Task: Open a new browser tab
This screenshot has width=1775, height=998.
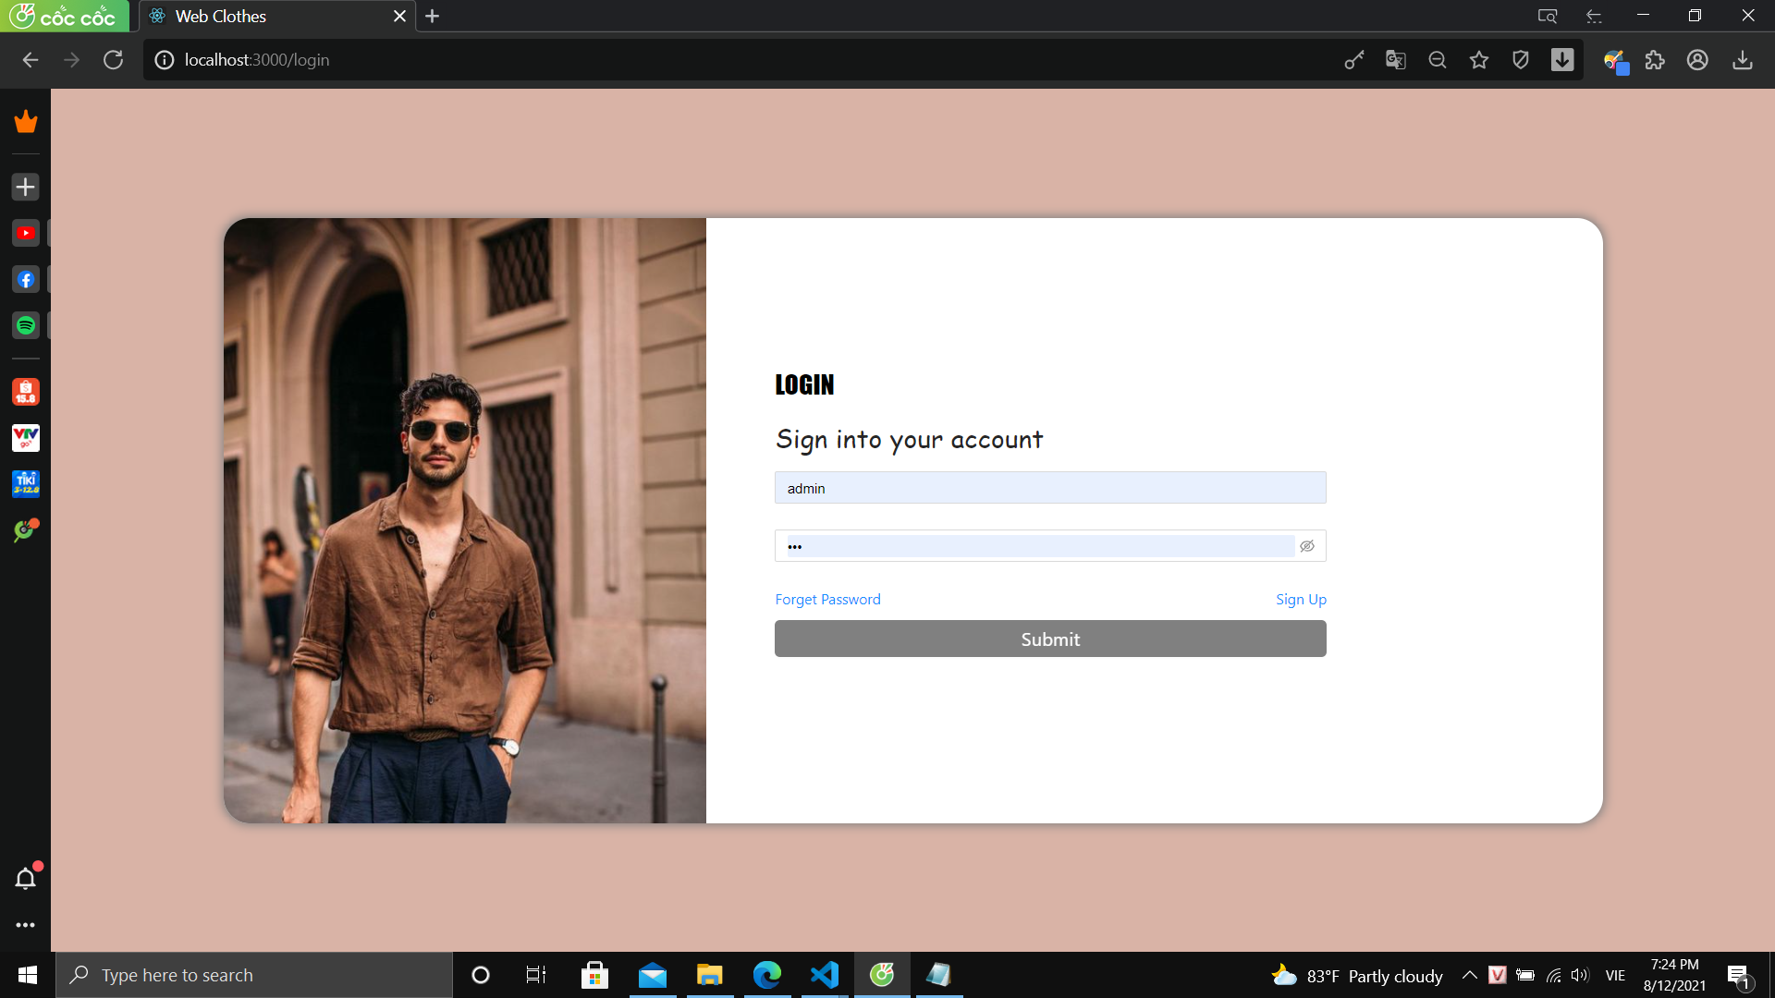Action: (x=432, y=16)
